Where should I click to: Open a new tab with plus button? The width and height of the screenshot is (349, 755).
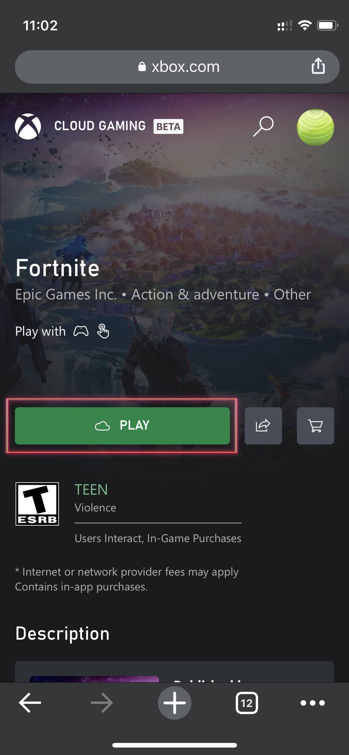tap(174, 703)
